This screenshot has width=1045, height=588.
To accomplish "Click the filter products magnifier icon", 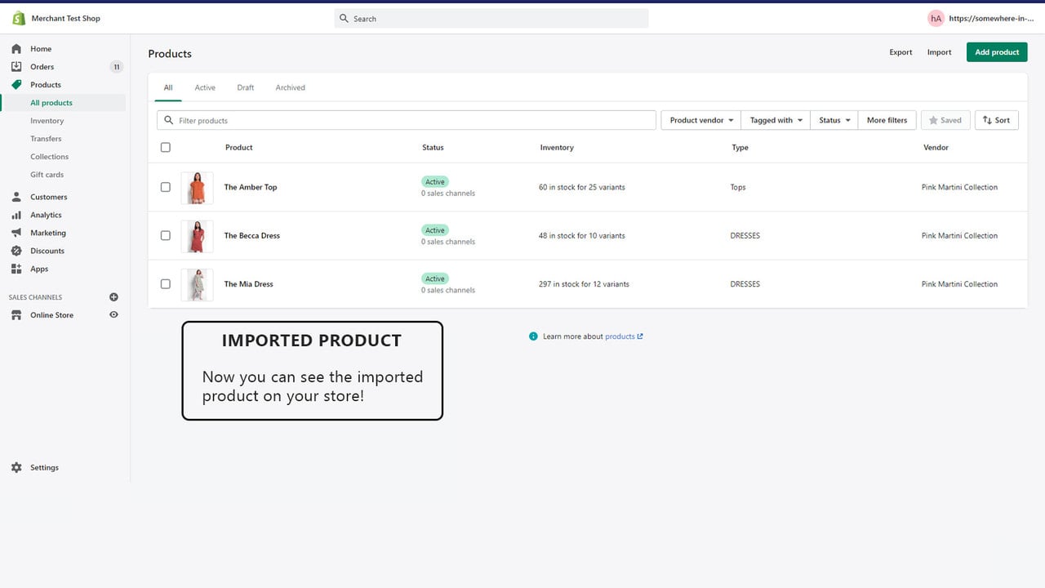I will pos(169,120).
